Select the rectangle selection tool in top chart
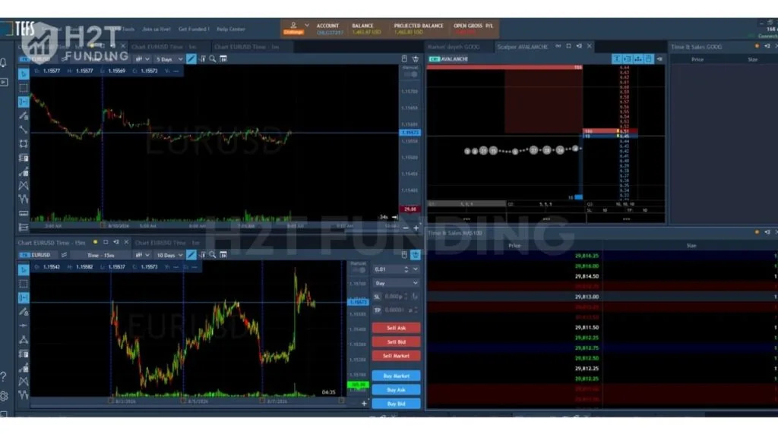The image size is (778, 434). pyautogui.click(x=24, y=88)
